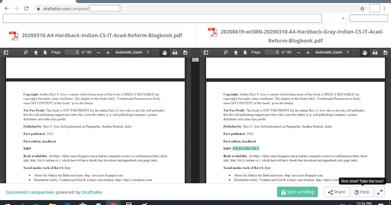Go to next page in left document

tap(45, 52)
